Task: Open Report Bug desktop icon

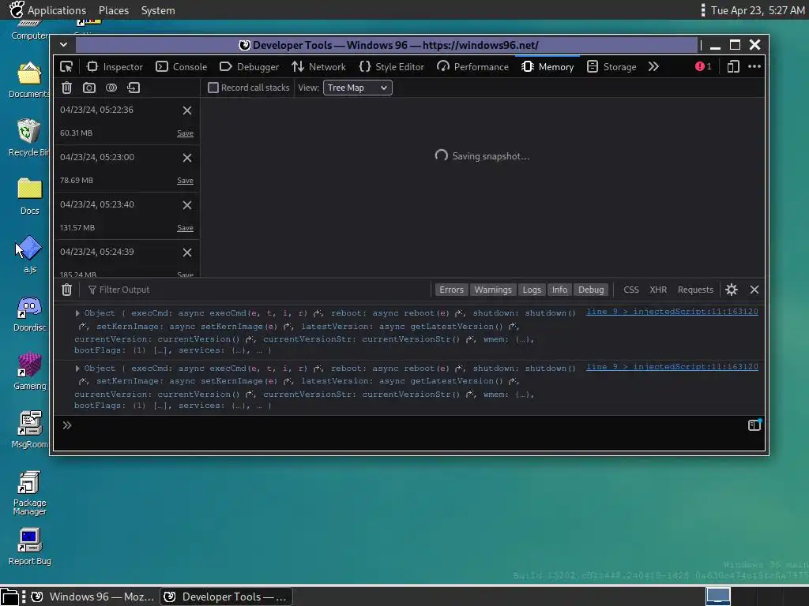Action: 29,547
